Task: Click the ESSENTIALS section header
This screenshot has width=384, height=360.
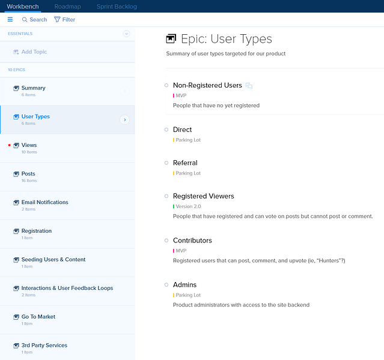Action: click(20, 34)
